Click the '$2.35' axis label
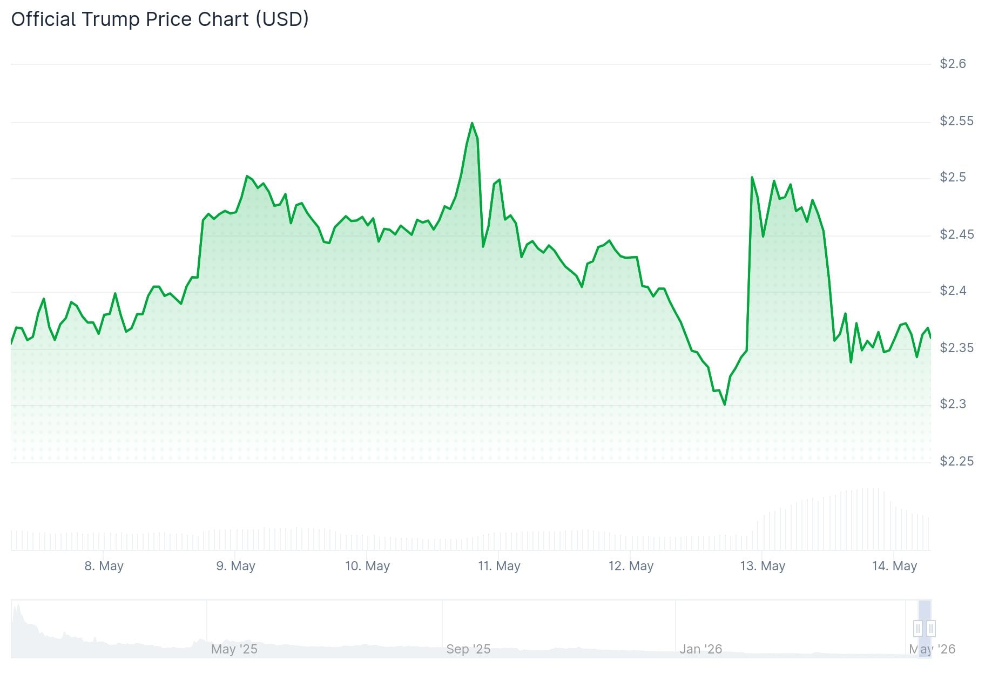The image size is (985, 674). (x=956, y=348)
